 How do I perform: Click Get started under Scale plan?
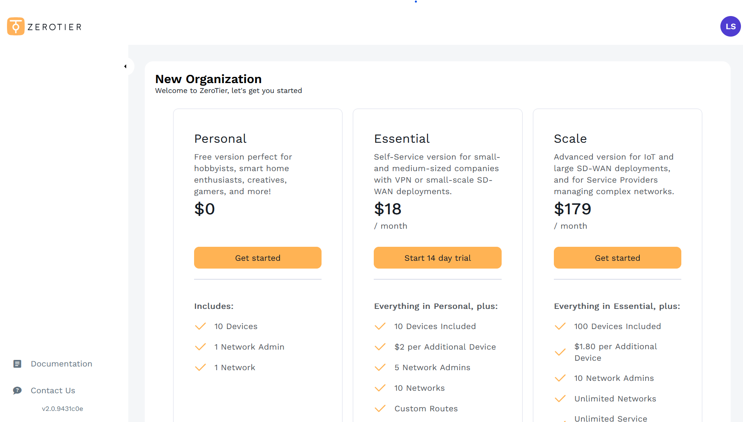click(x=617, y=258)
